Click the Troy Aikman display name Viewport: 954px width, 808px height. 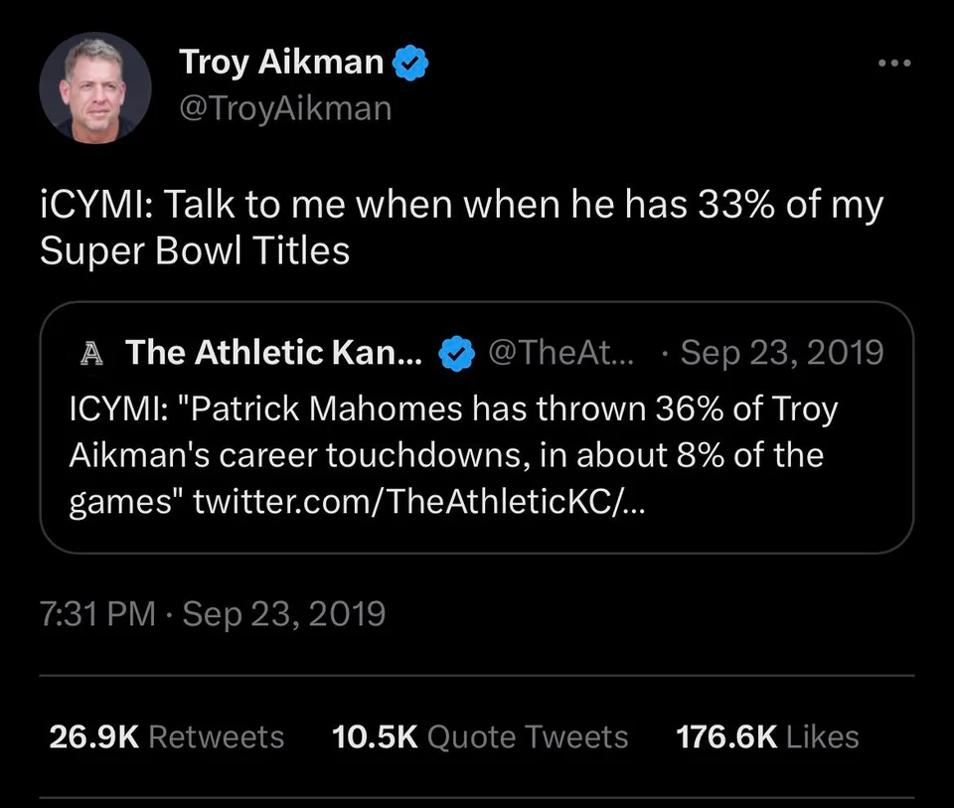pyautogui.click(x=281, y=62)
